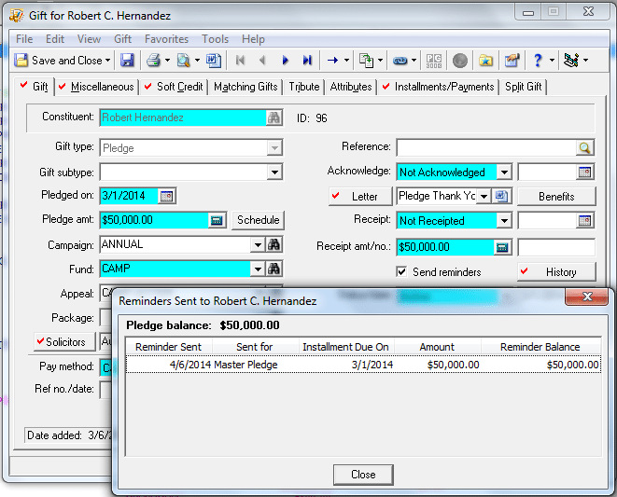617x497 pixels.
Task: Open the printer icon dropdown arrow
Action: (x=167, y=61)
